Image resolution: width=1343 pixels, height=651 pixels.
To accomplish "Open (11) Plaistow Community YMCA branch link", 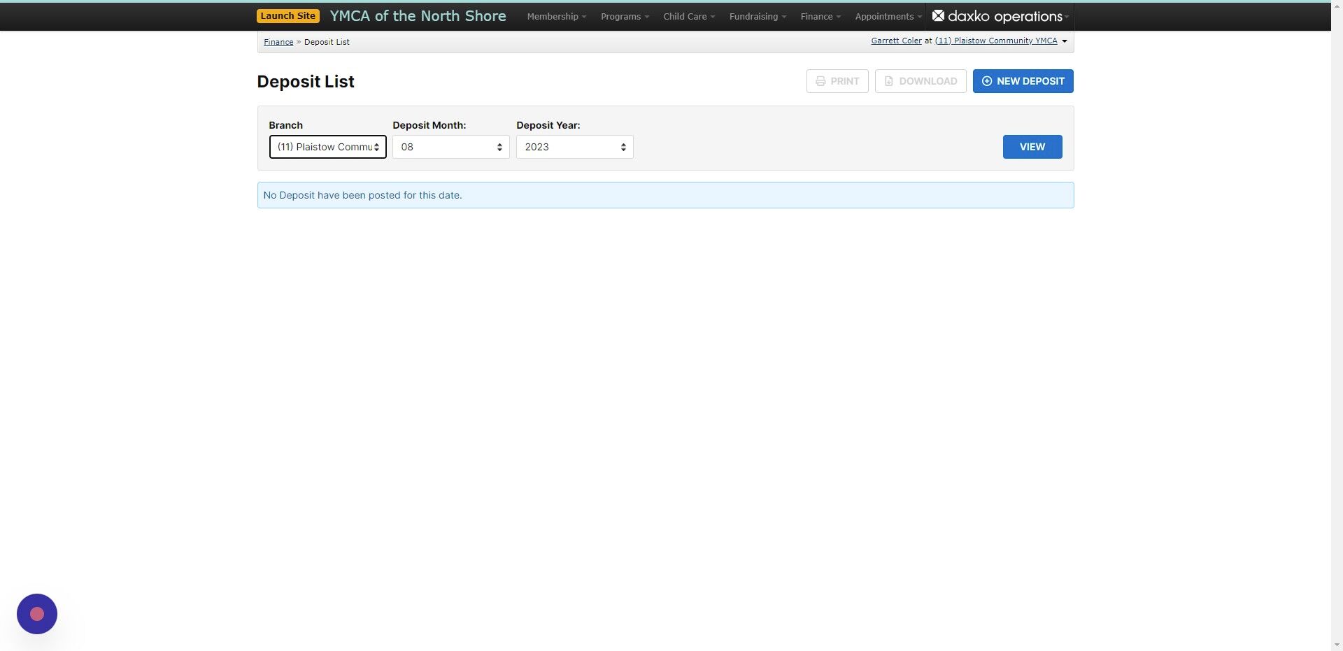I will coord(996,41).
